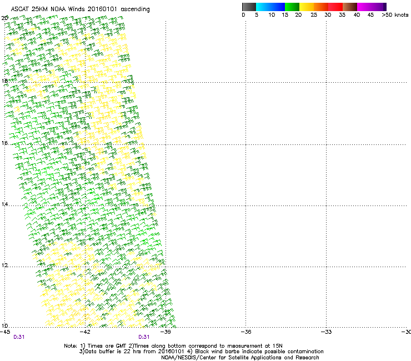This screenshot has width=411, height=361.
Task: Select the yellow 20-25 knots legend segment
Action: (307, 7)
